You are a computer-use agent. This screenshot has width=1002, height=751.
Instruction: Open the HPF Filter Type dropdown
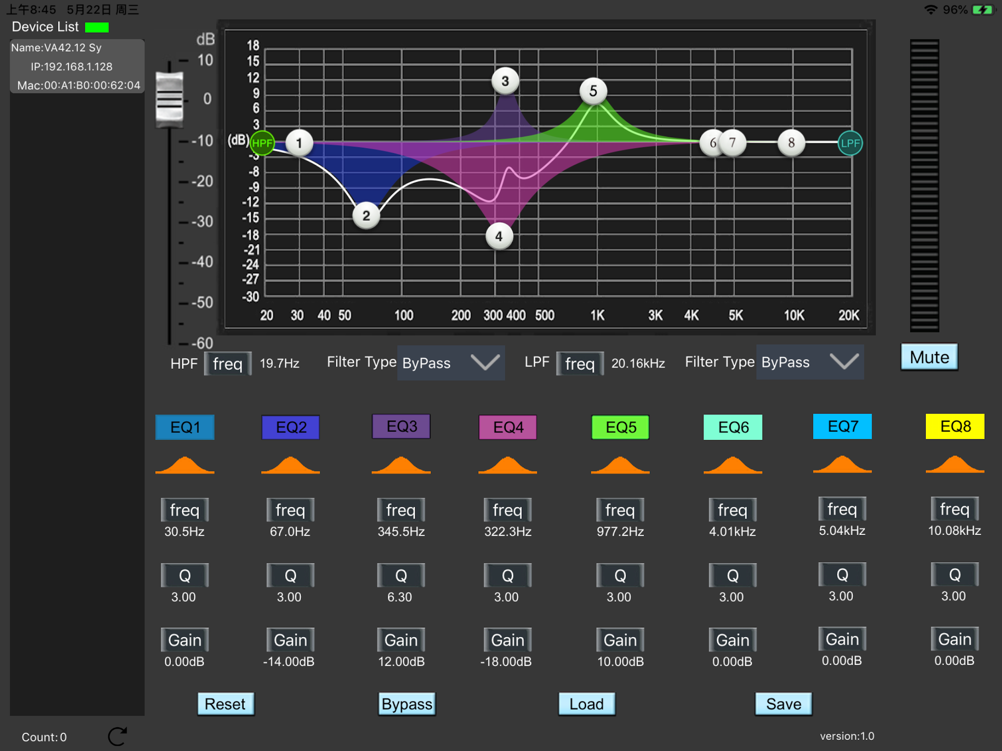(451, 363)
